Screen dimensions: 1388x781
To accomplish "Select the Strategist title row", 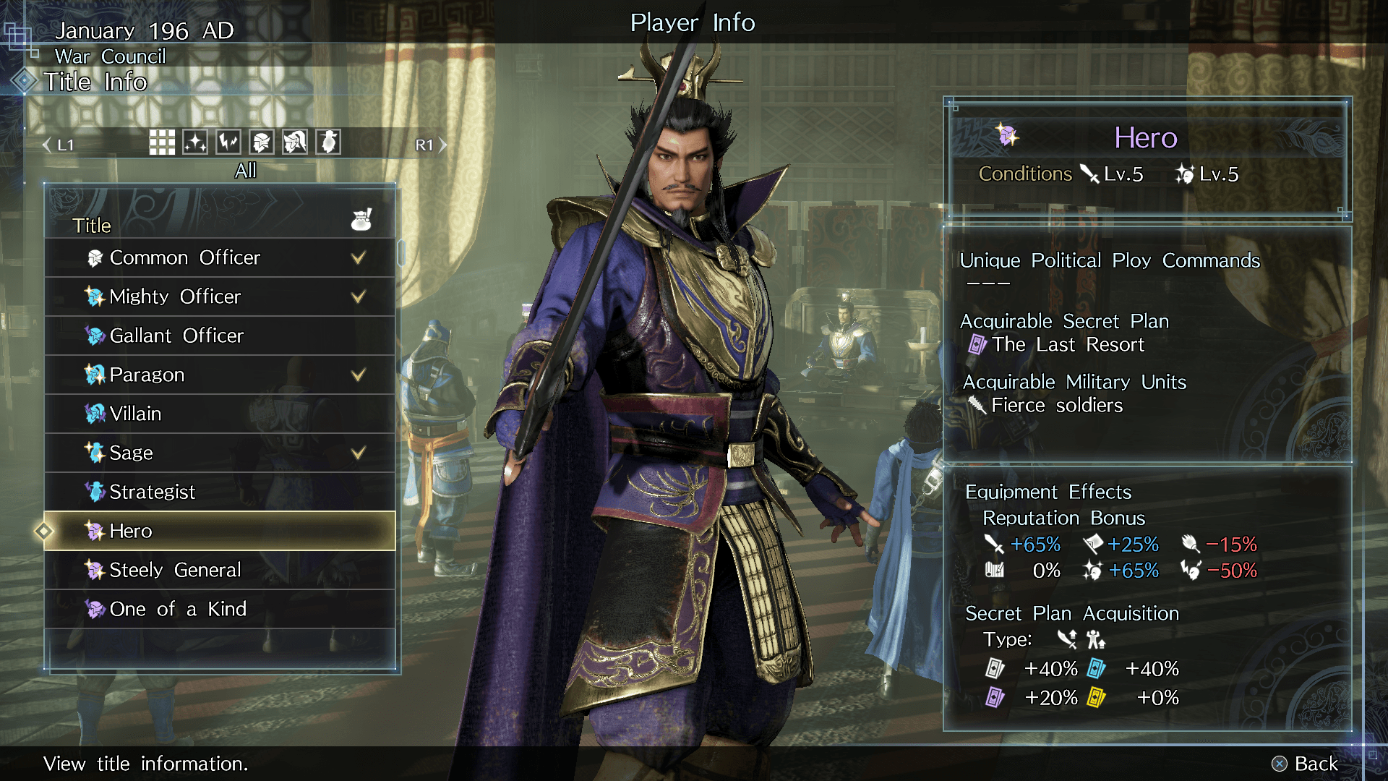I will (220, 492).
